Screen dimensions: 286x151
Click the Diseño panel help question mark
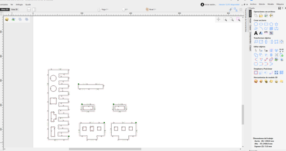click(282, 8)
